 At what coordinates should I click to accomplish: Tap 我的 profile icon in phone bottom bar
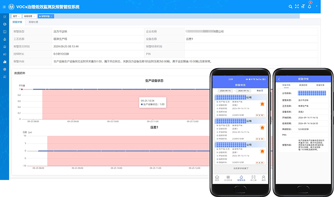263,177
